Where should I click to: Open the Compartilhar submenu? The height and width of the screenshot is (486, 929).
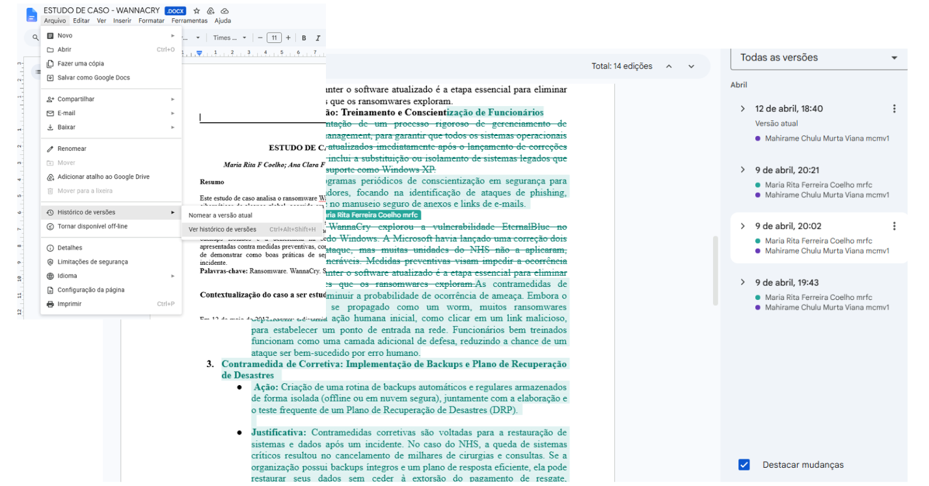(111, 99)
